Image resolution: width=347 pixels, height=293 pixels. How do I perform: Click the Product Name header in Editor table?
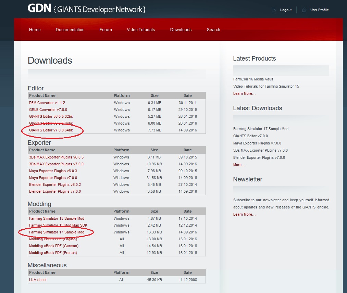(42, 95)
